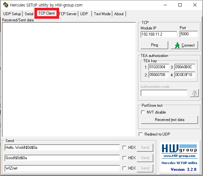Edit TEA key 4 field 0D0E0F10

click(185, 75)
